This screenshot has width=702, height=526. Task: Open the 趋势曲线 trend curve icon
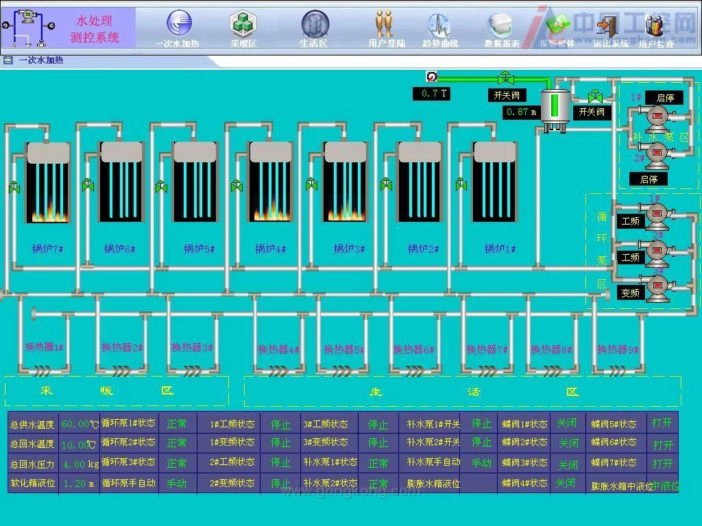pos(439,26)
